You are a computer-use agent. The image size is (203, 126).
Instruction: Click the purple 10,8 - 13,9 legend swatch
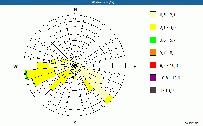pyautogui.click(x=153, y=78)
